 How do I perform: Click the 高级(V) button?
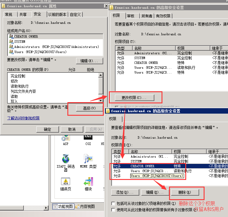click(89, 108)
